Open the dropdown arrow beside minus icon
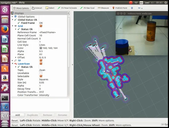 tap(142, 8)
